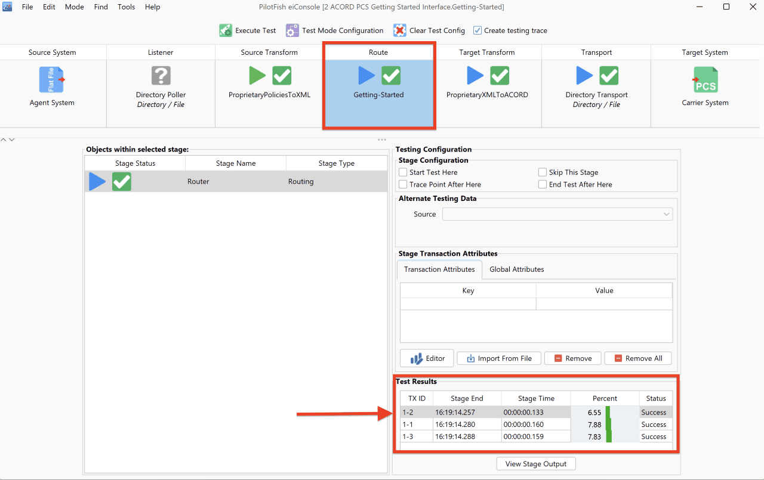Screen dimensions: 764x480
Task: Click the checkmark icon under Transport
Action: tap(609, 76)
